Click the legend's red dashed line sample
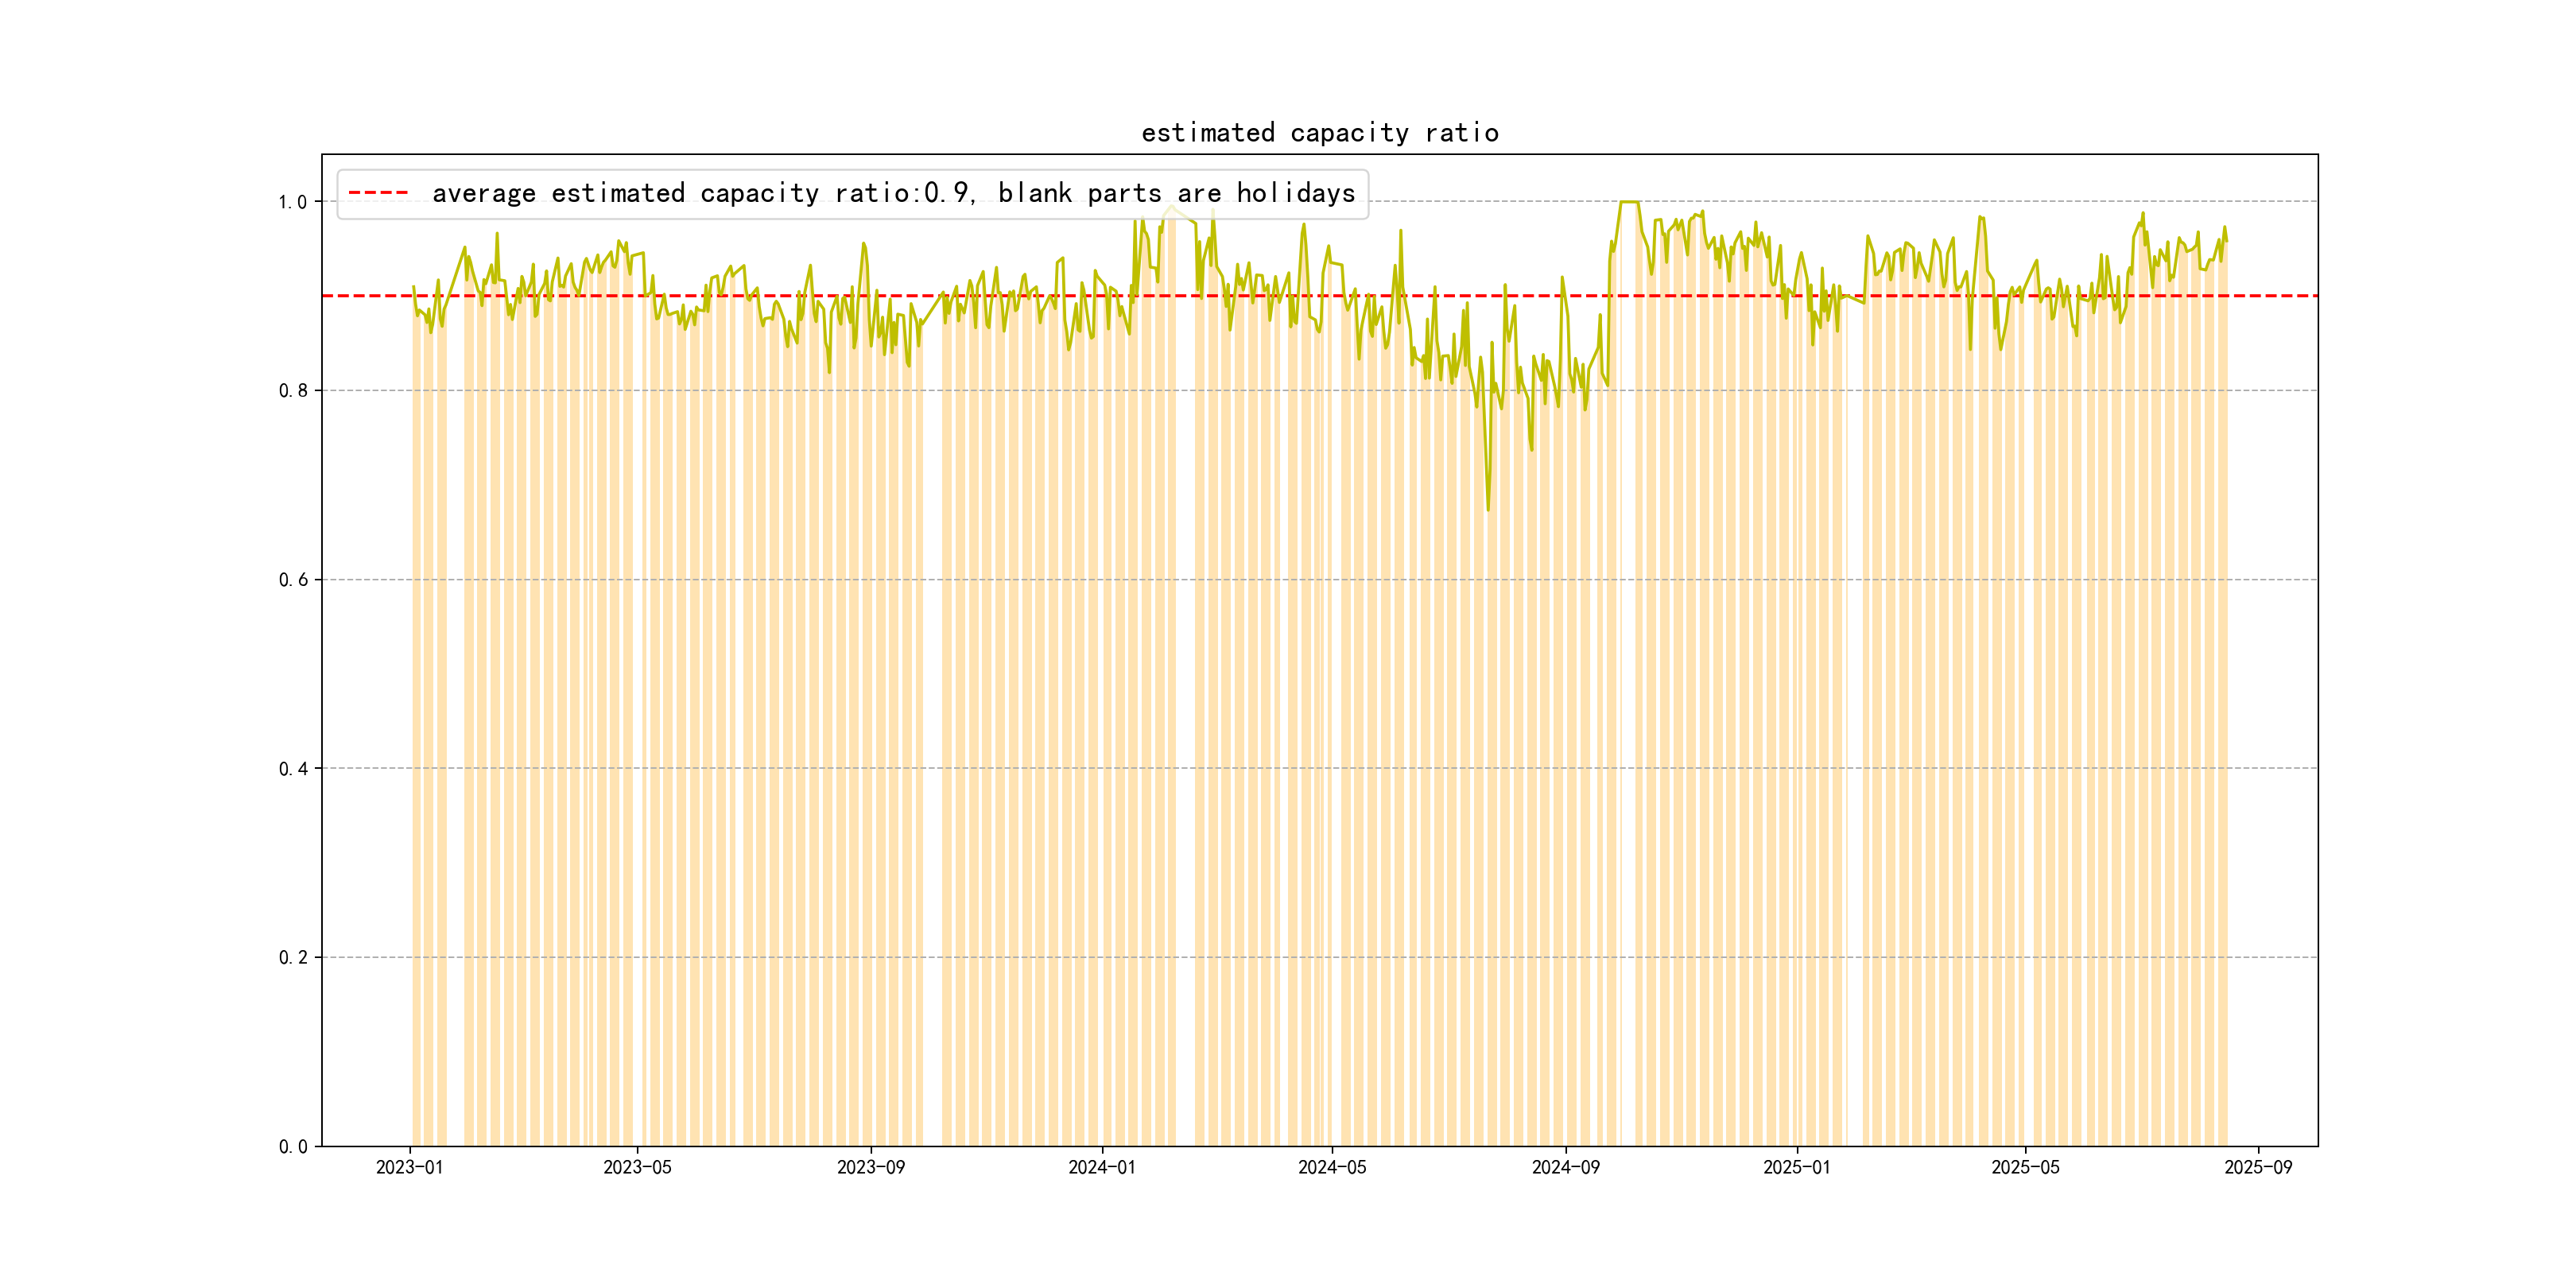Viewport: 2576px width, 1288px height. pos(378,193)
